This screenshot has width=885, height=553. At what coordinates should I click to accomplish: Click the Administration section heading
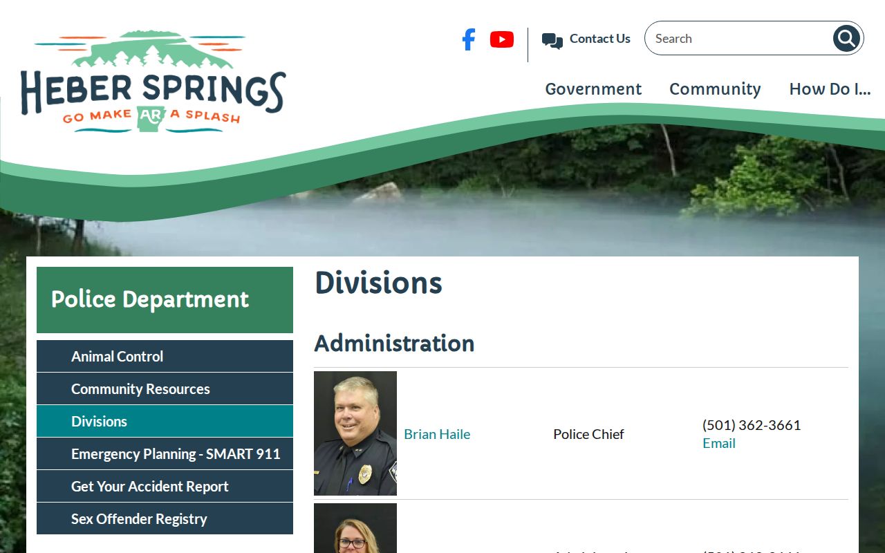pyautogui.click(x=394, y=343)
